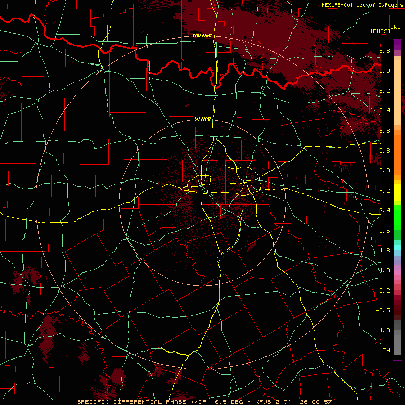Click the 1.8 scale value
This screenshot has height=405, width=405.
point(385,251)
